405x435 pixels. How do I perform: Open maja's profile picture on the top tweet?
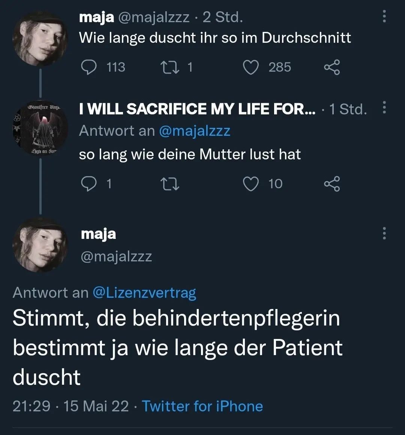click(40, 39)
